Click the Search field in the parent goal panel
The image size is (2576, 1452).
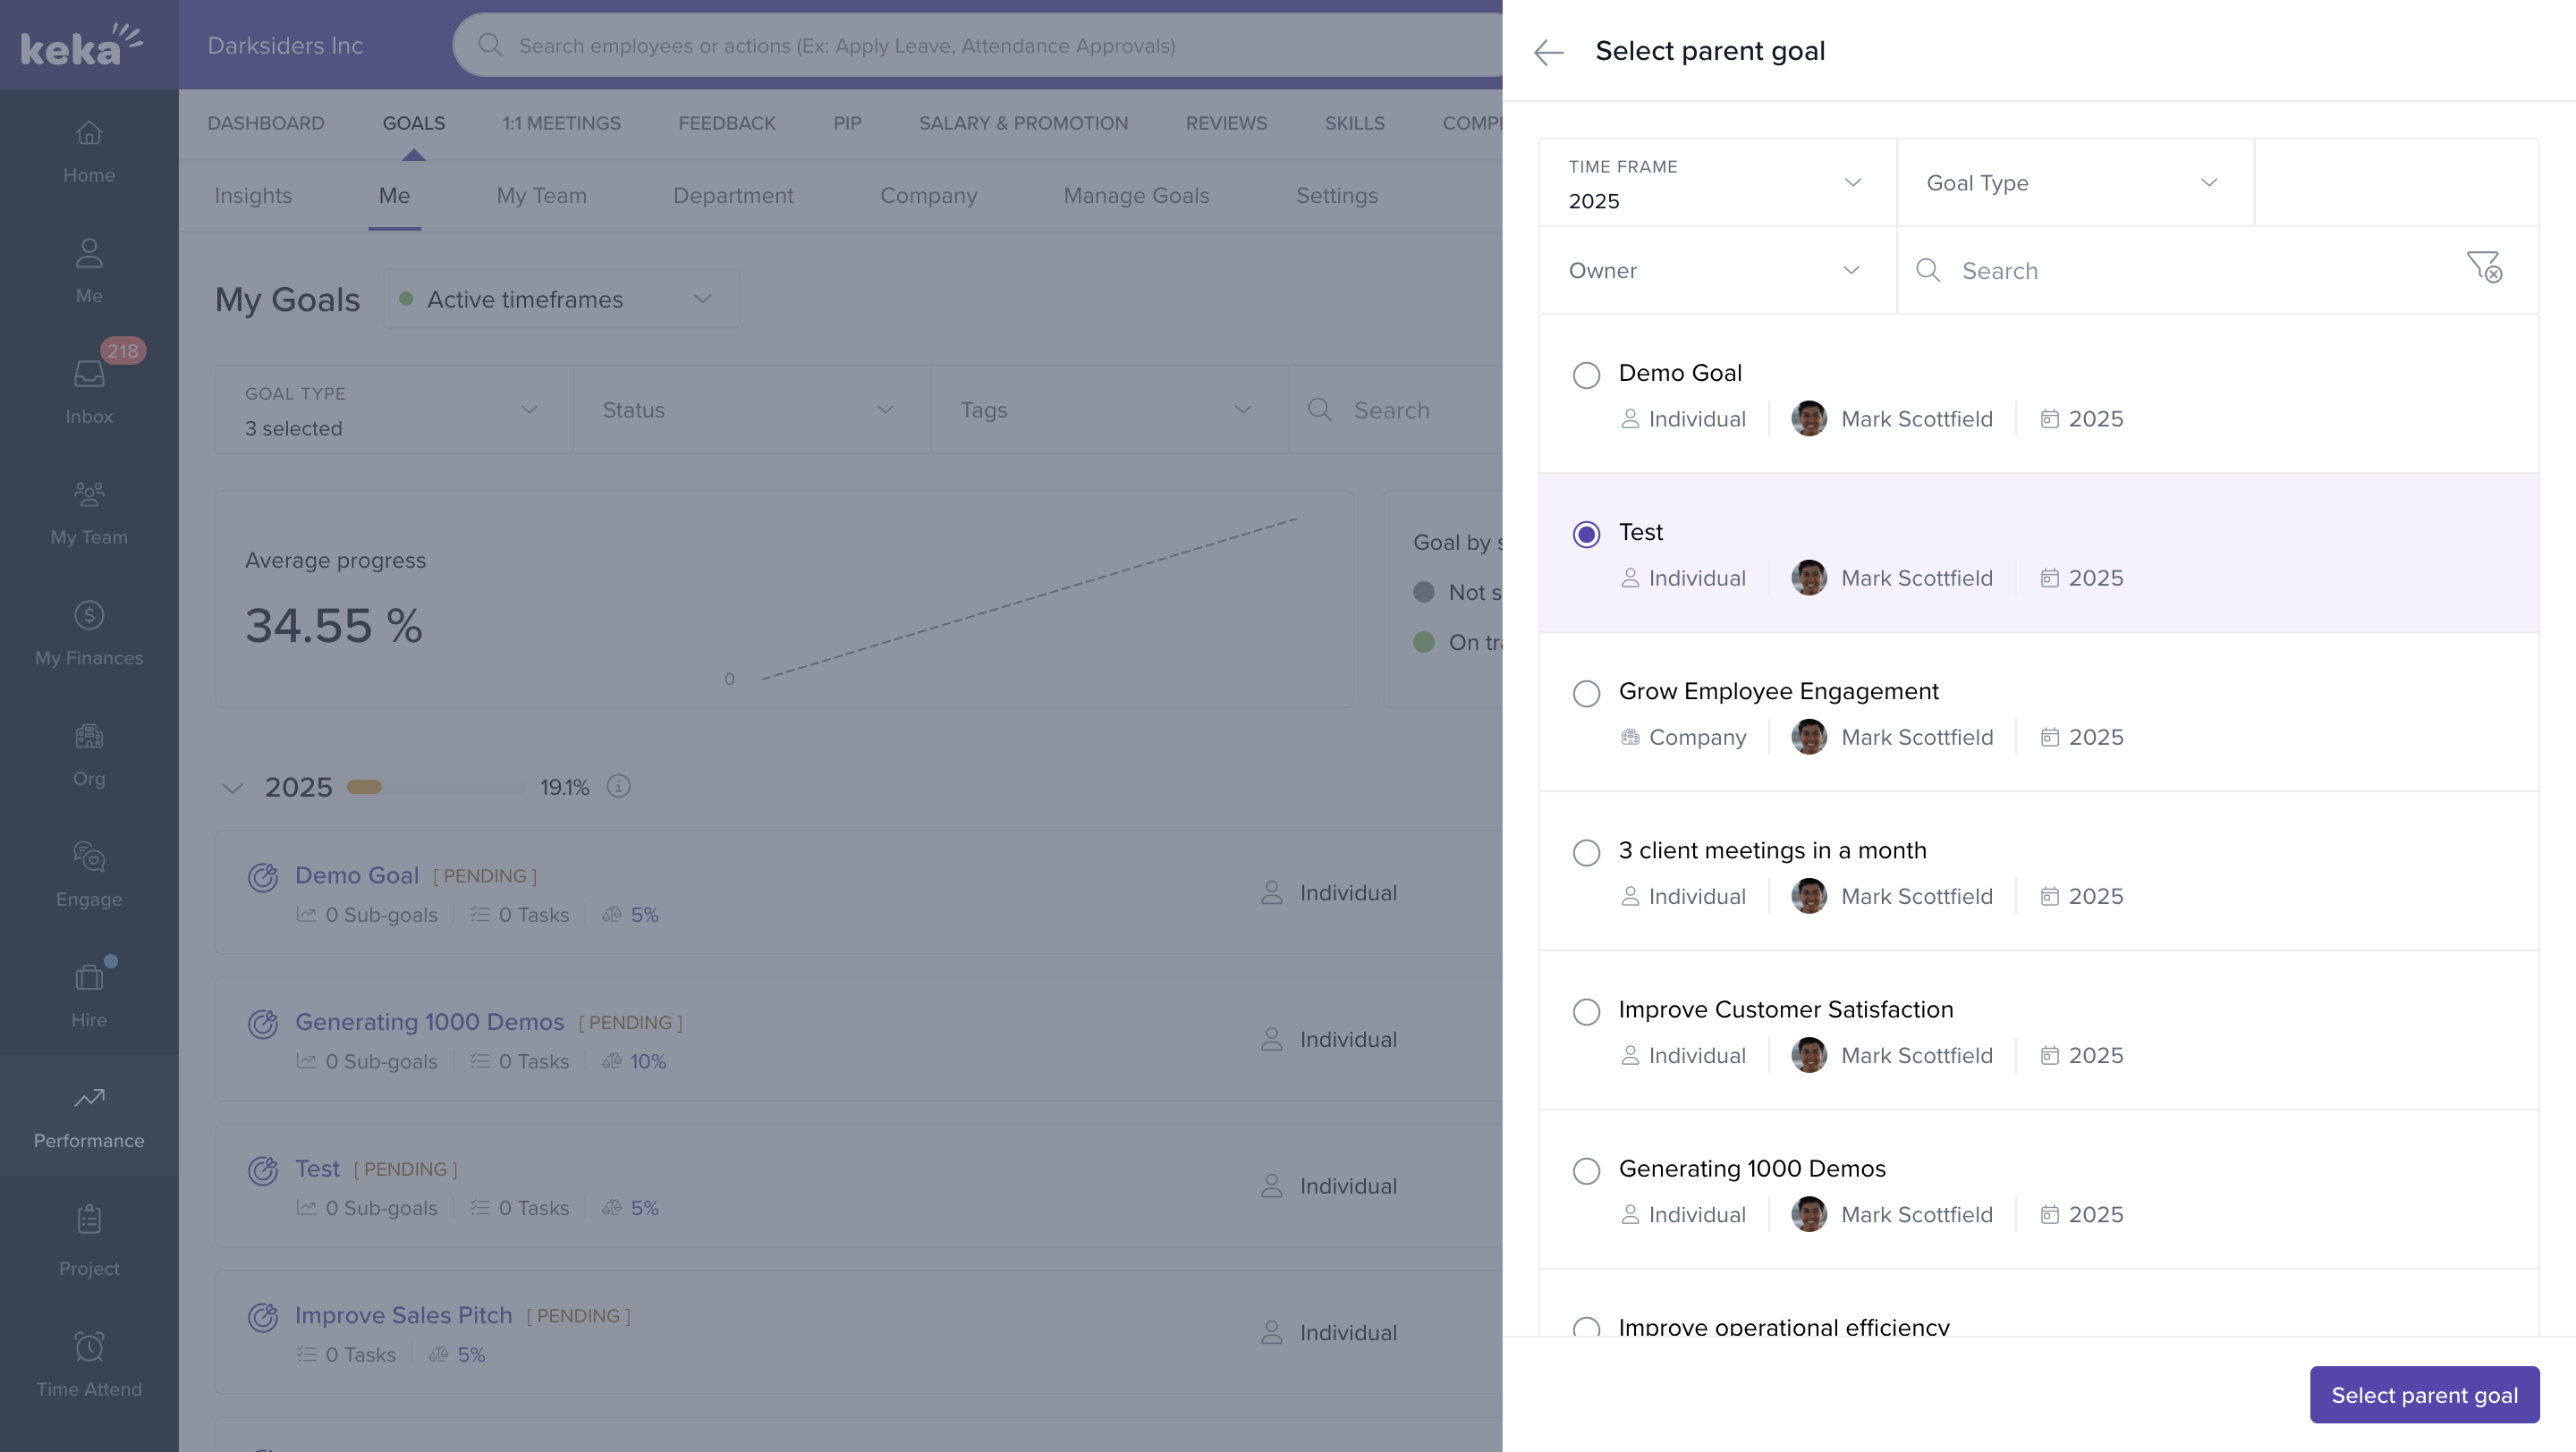point(2200,271)
